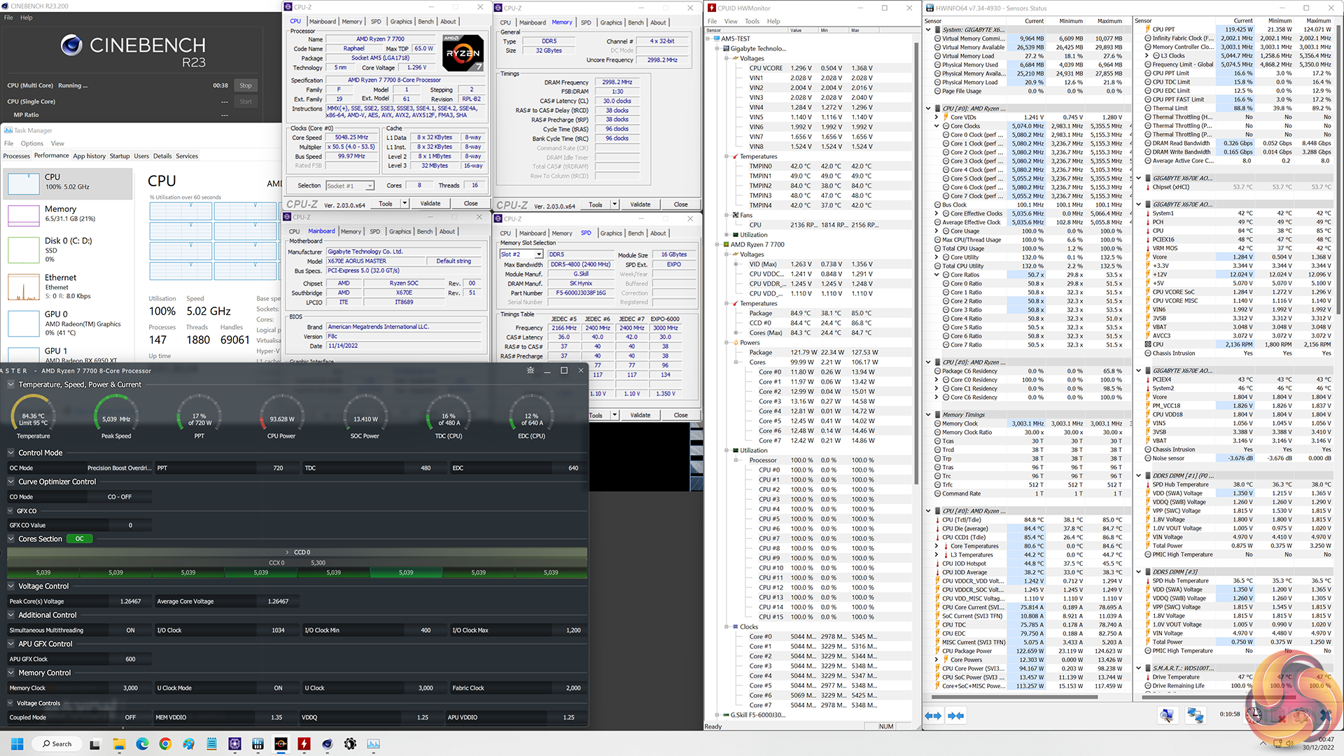Click HWiNFO network monitors remote icon
The height and width of the screenshot is (756, 1344).
pos(1195,715)
